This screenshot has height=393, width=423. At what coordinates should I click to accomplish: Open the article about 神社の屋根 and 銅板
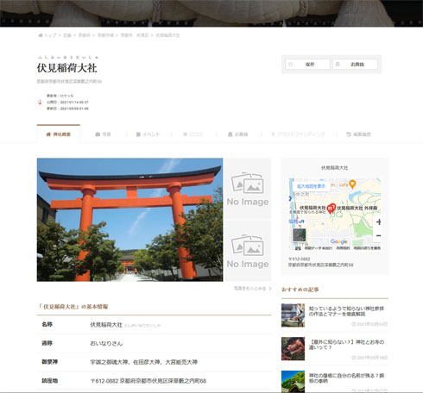point(346,378)
